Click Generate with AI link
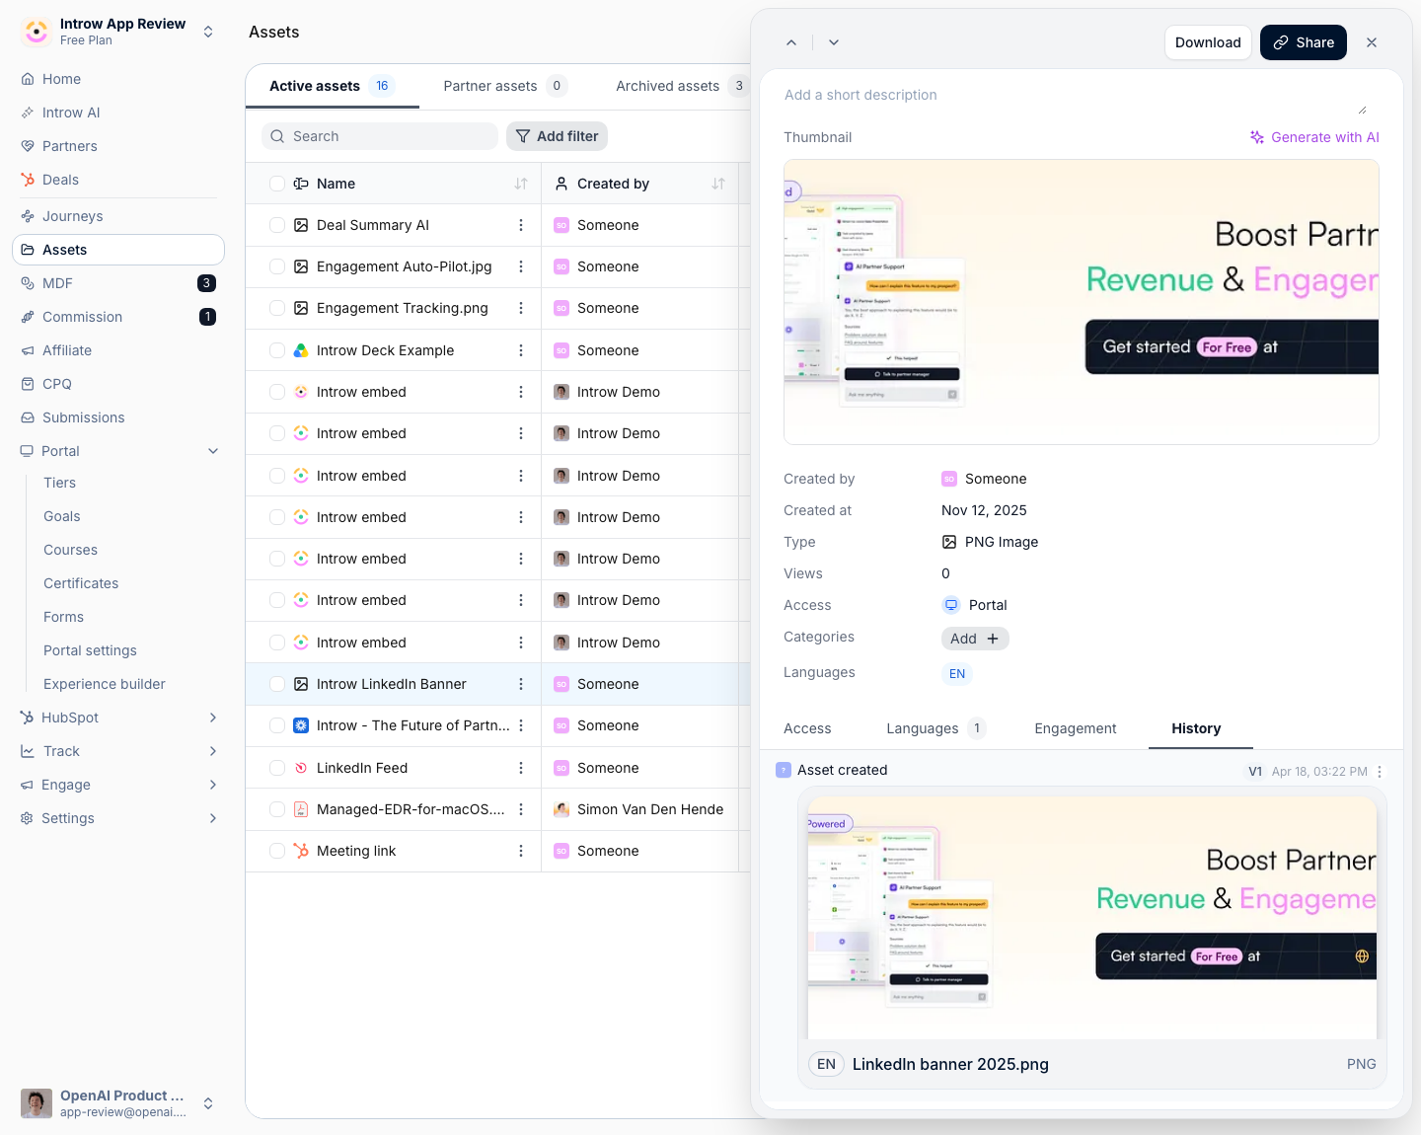This screenshot has height=1135, width=1421. [1314, 137]
